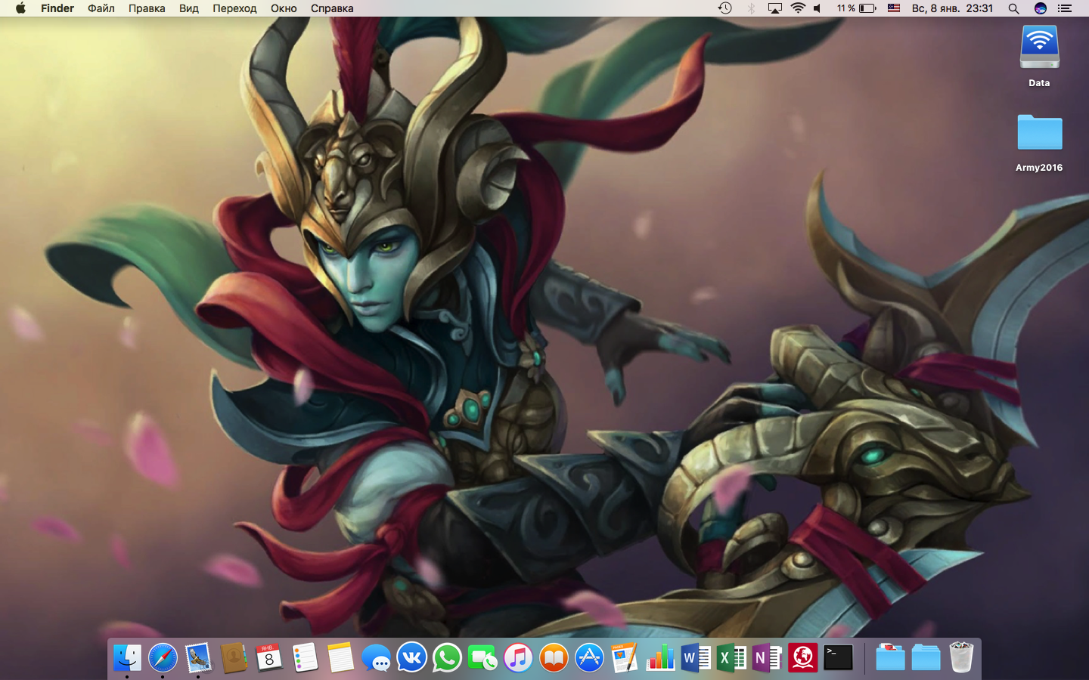Open Messages from the dock
Image resolution: width=1089 pixels, height=680 pixels.
pos(376,658)
